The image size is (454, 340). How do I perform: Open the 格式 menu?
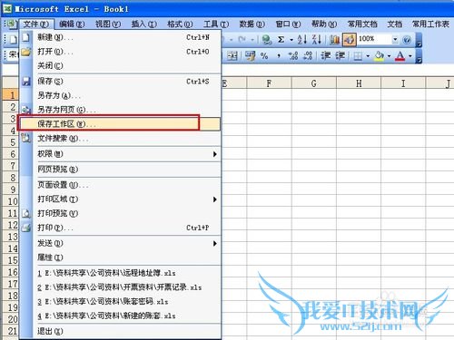pyautogui.click(x=180, y=24)
